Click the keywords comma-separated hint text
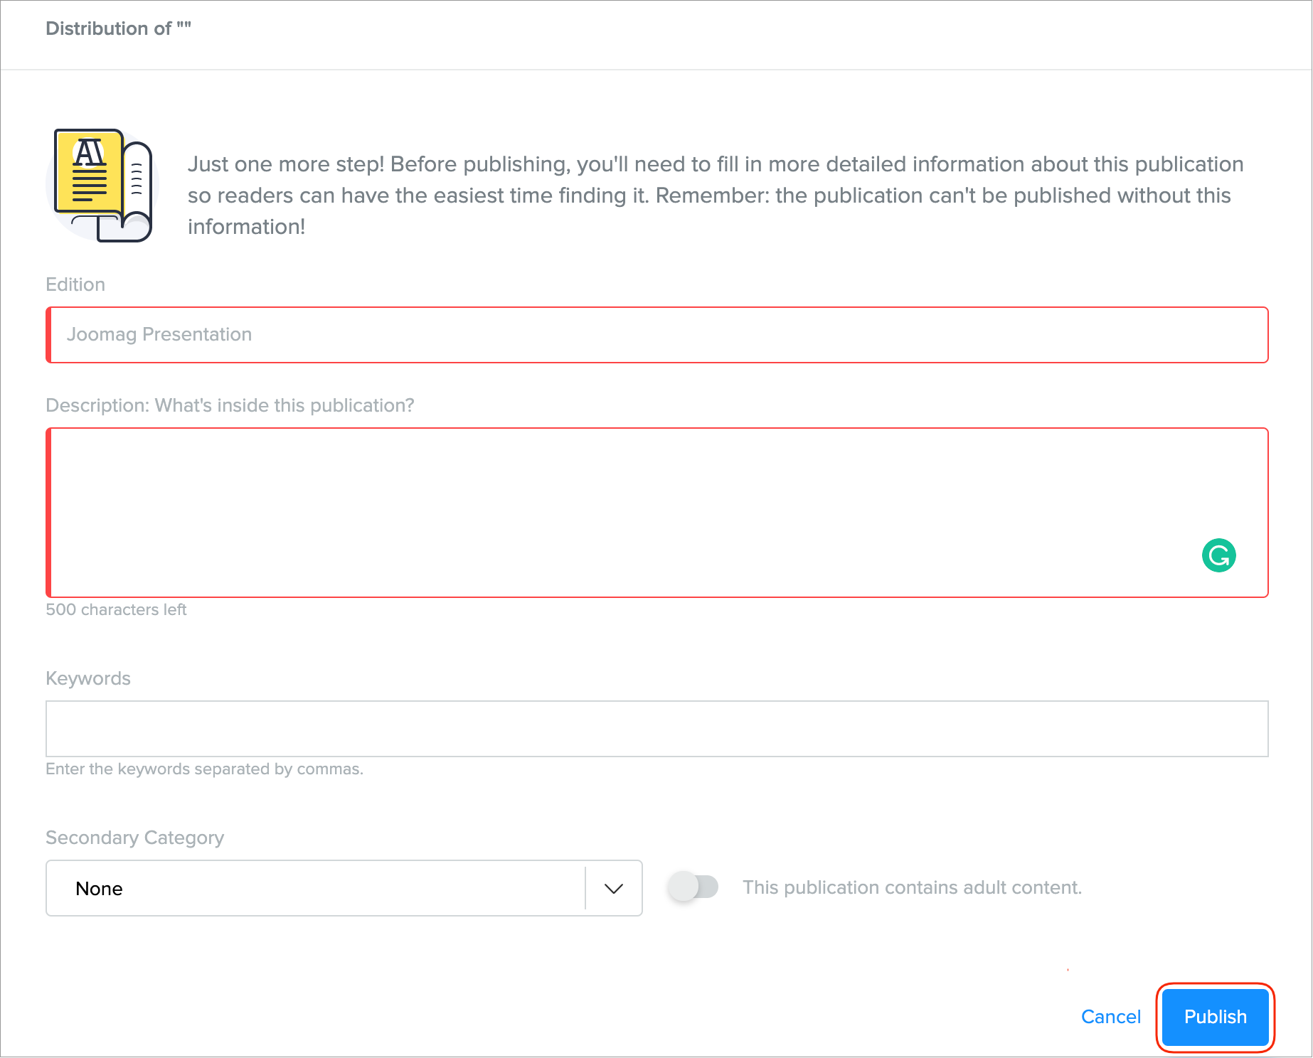The height and width of the screenshot is (1058, 1313). click(x=204, y=769)
